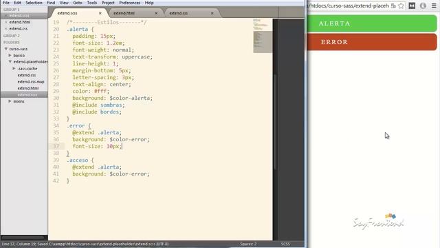Bookmark page with star icon

[401, 6]
